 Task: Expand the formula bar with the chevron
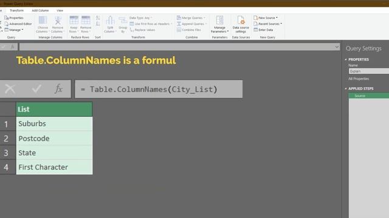pyautogui.click(x=337, y=47)
